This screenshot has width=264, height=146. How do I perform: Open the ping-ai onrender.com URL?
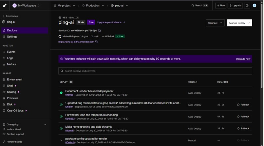coord(76,42)
